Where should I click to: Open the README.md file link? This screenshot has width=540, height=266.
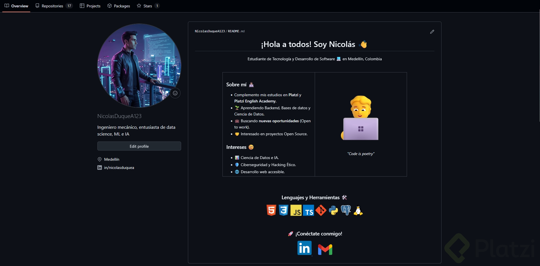[x=236, y=31]
